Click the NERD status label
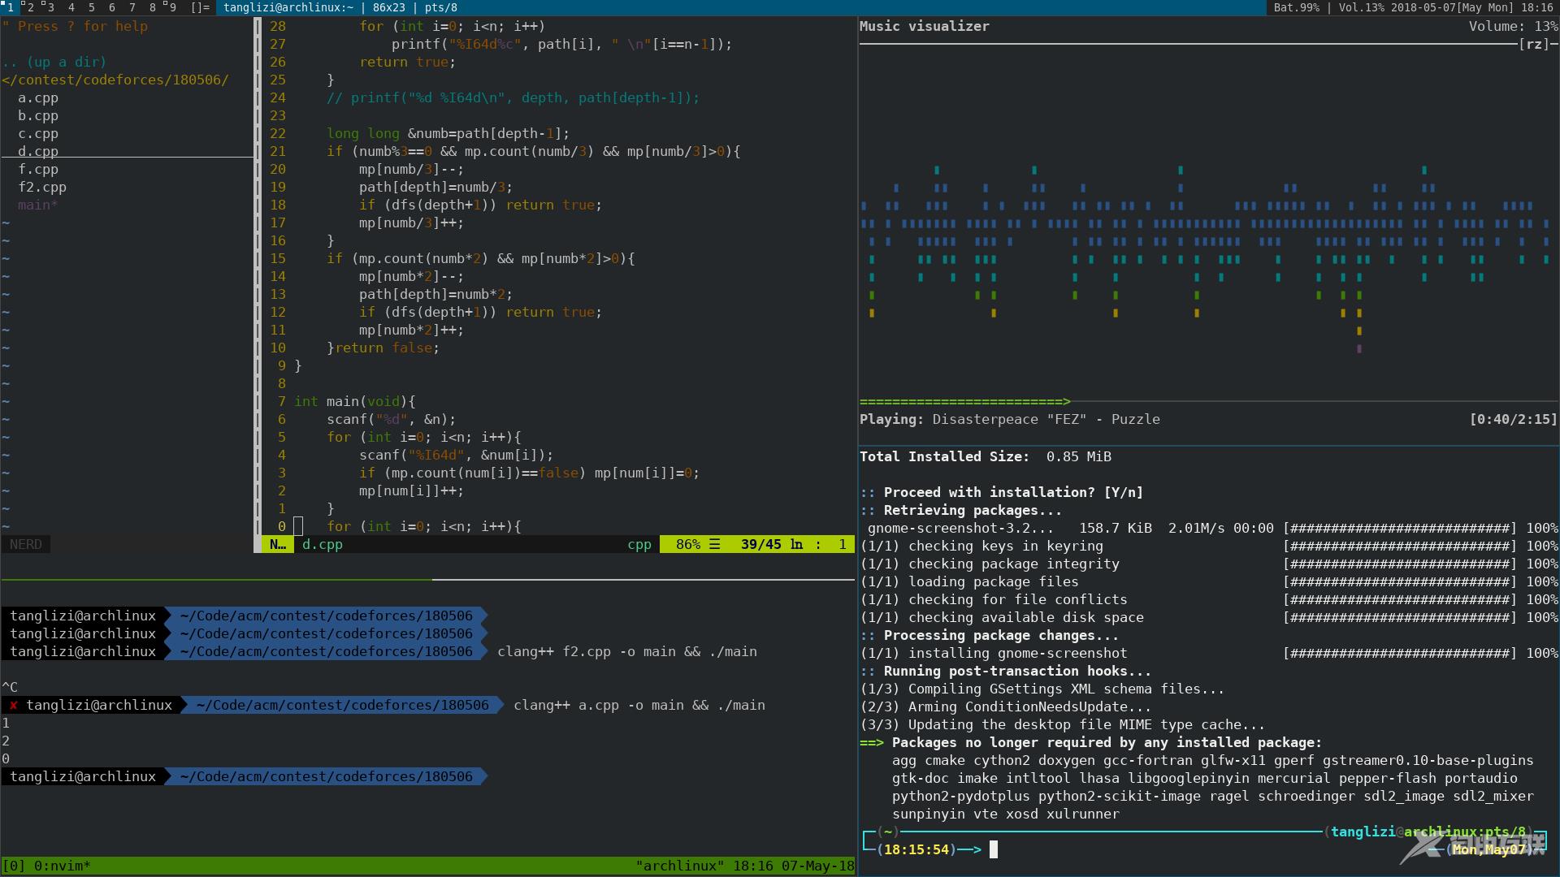 pos(26,544)
